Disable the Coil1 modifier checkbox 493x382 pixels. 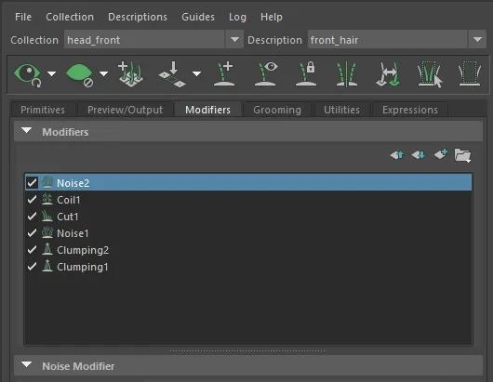point(32,200)
